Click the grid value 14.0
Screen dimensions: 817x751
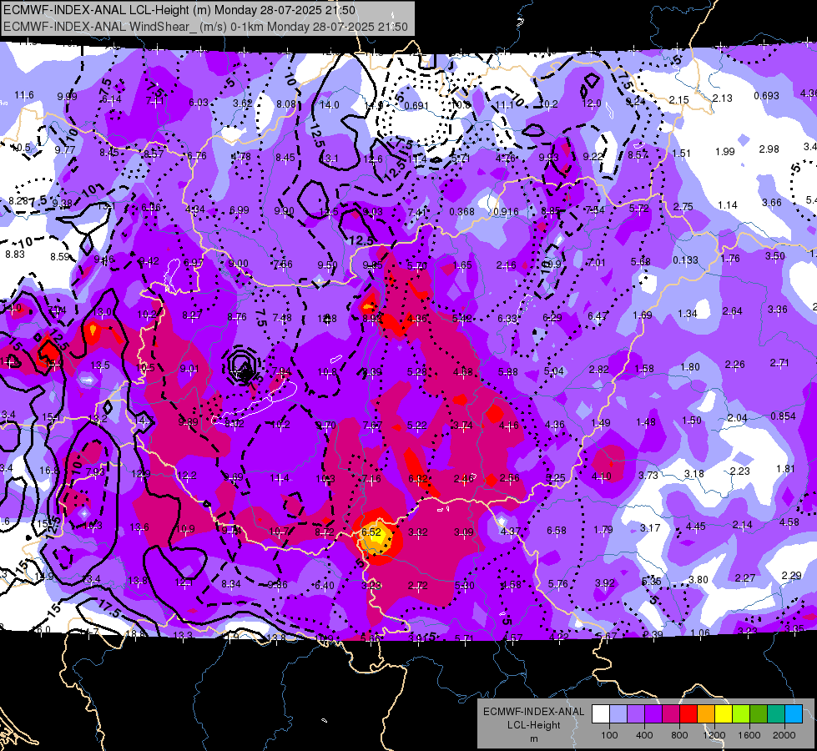(x=330, y=105)
